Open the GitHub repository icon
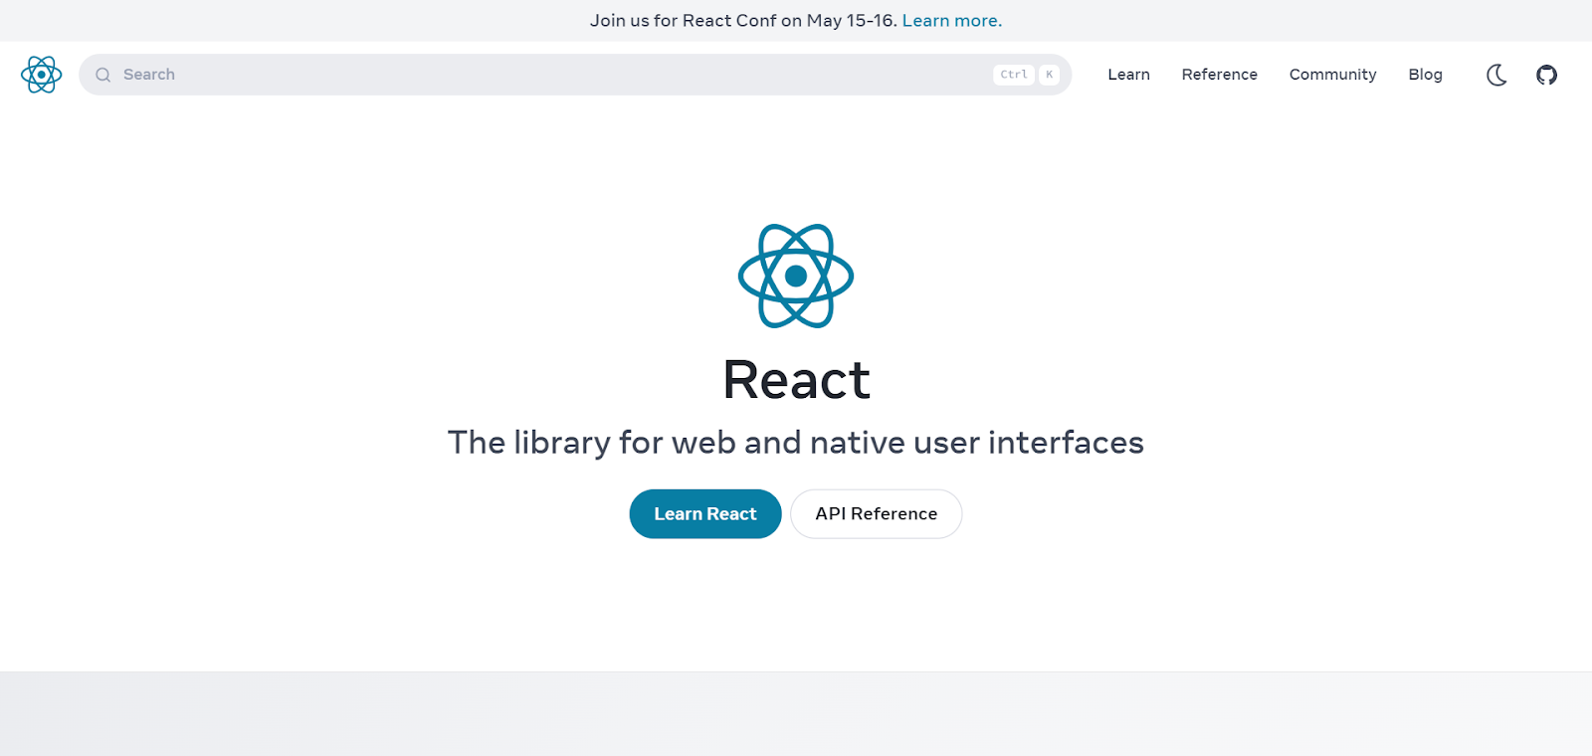The height and width of the screenshot is (756, 1592). tap(1546, 75)
